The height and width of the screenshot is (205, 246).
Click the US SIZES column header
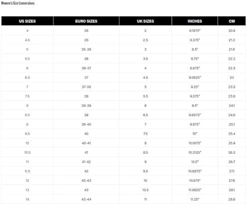pyautogui.click(x=27, y=21)
